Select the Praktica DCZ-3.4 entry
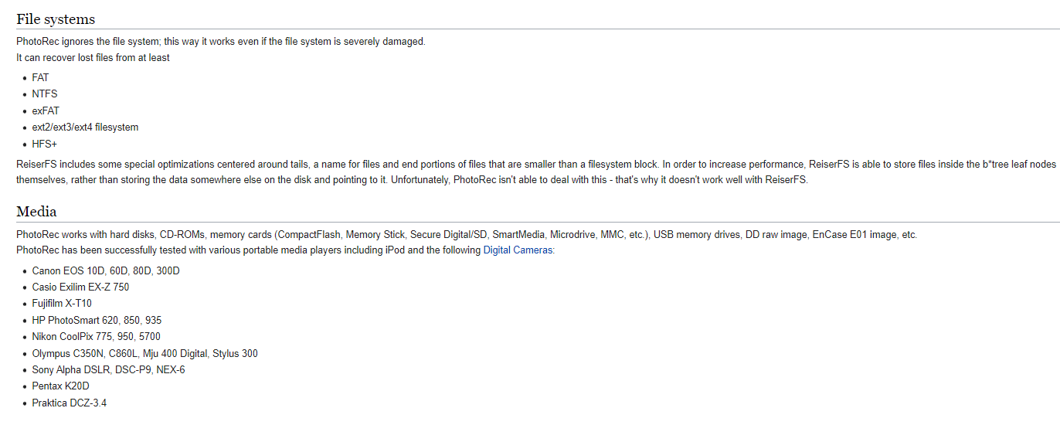Viewport: 1060px width, 425px height. point(70,403)
